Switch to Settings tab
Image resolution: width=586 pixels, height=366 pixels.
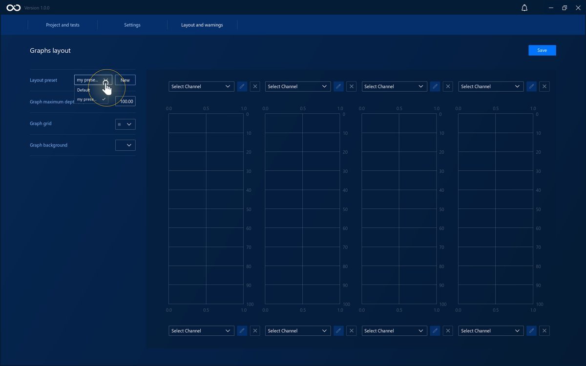(x=132, y=25)
